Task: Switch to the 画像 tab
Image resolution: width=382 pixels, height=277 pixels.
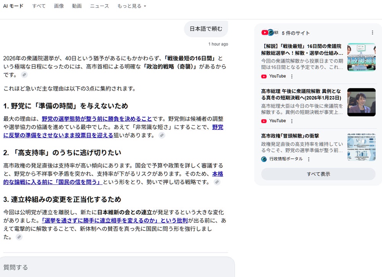Action: coord(59,6)
